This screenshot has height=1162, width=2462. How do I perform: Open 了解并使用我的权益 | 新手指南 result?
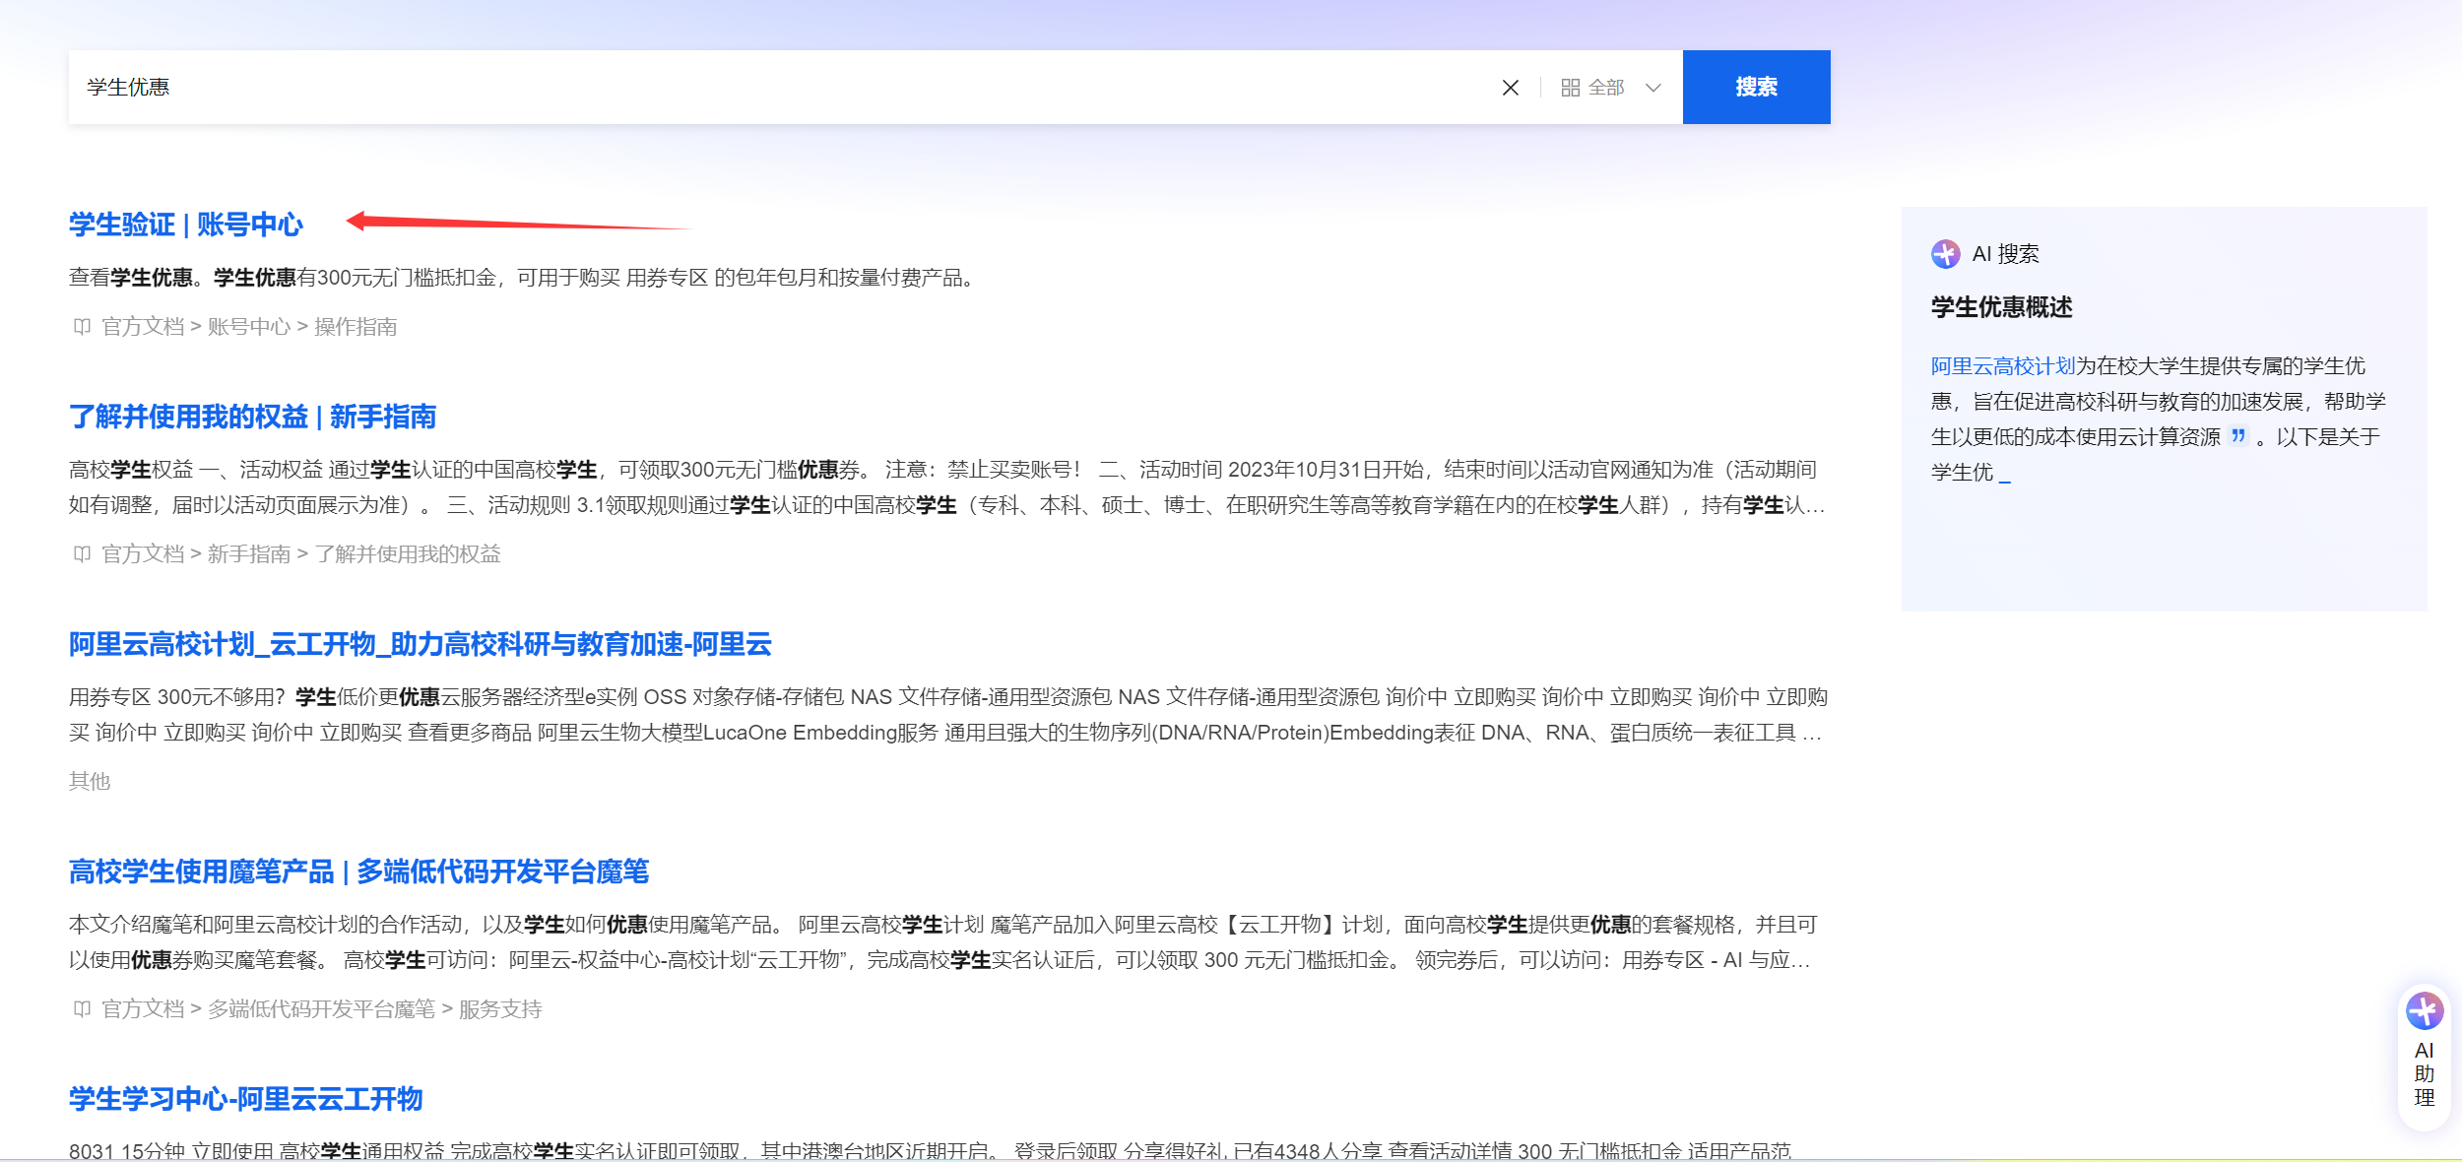252,417
